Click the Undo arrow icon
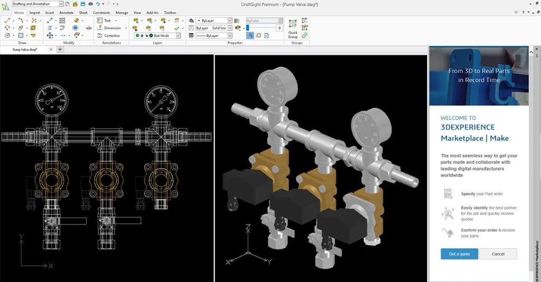 pyautogui.click(x=98, y=4)
